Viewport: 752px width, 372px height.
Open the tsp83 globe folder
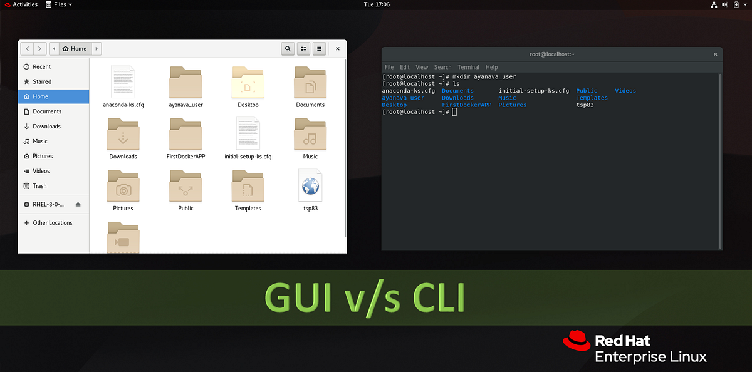(x=310, y=185)
